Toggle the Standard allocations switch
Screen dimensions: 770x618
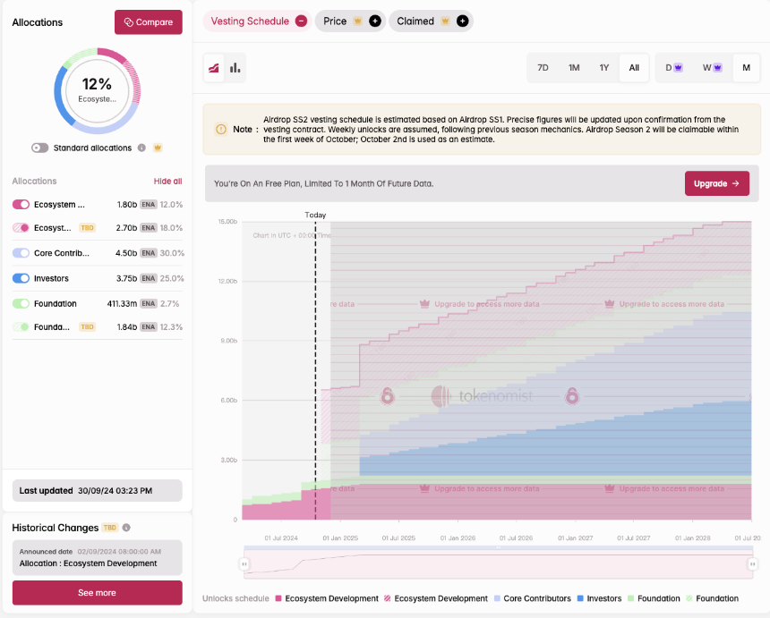tap(39, 148)
